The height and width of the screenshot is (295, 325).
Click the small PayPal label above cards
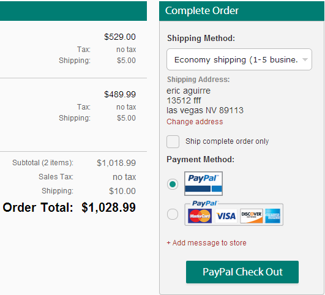coord(204,203)
